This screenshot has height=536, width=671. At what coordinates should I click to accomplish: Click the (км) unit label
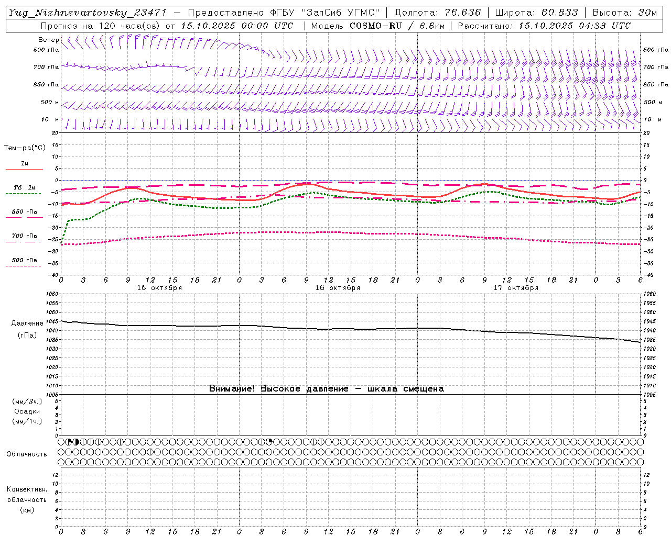27,510
